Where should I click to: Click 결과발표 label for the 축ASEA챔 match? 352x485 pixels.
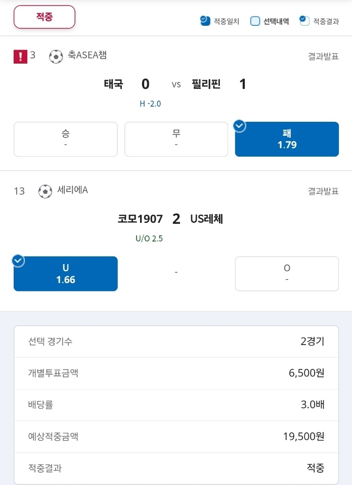point(323,56)
